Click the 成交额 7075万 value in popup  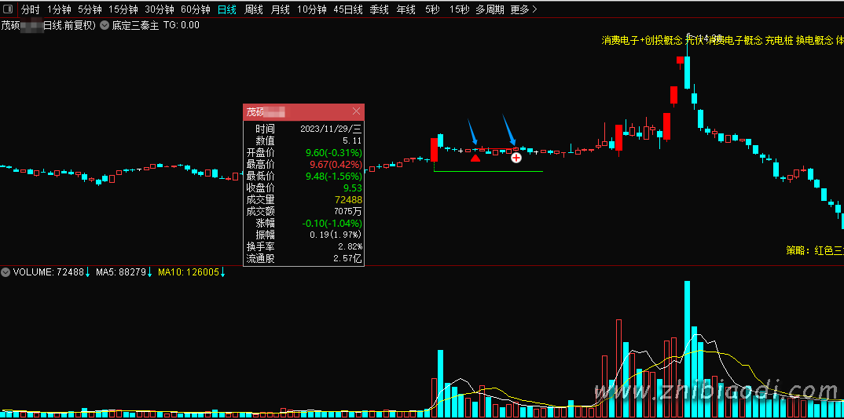[348, 212]
